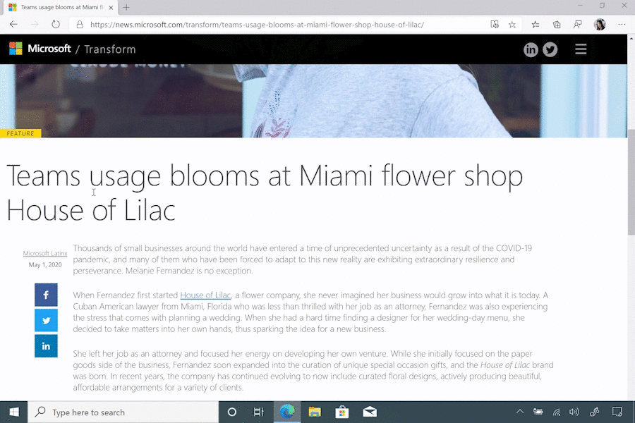Select the Teams usage blooms at Miami tab
This screenshot has height=423, width=635.
point(62,7)
